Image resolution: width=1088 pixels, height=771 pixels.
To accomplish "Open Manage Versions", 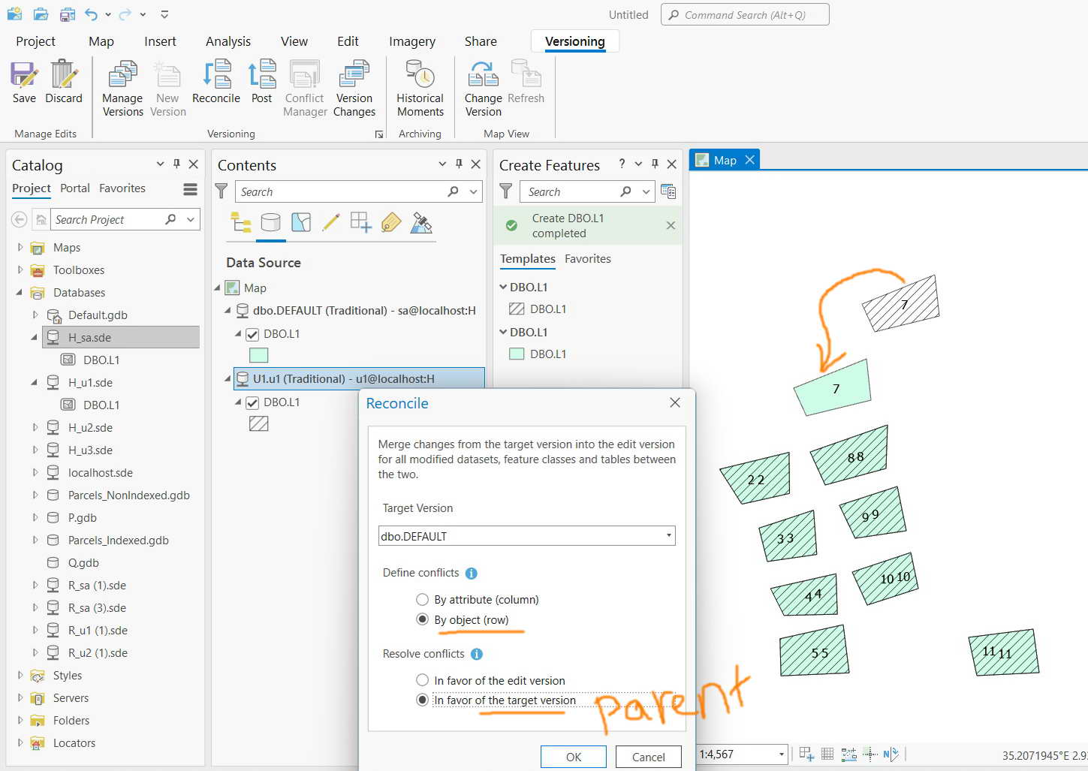I will pyautogui.click(x=122, y=89).
